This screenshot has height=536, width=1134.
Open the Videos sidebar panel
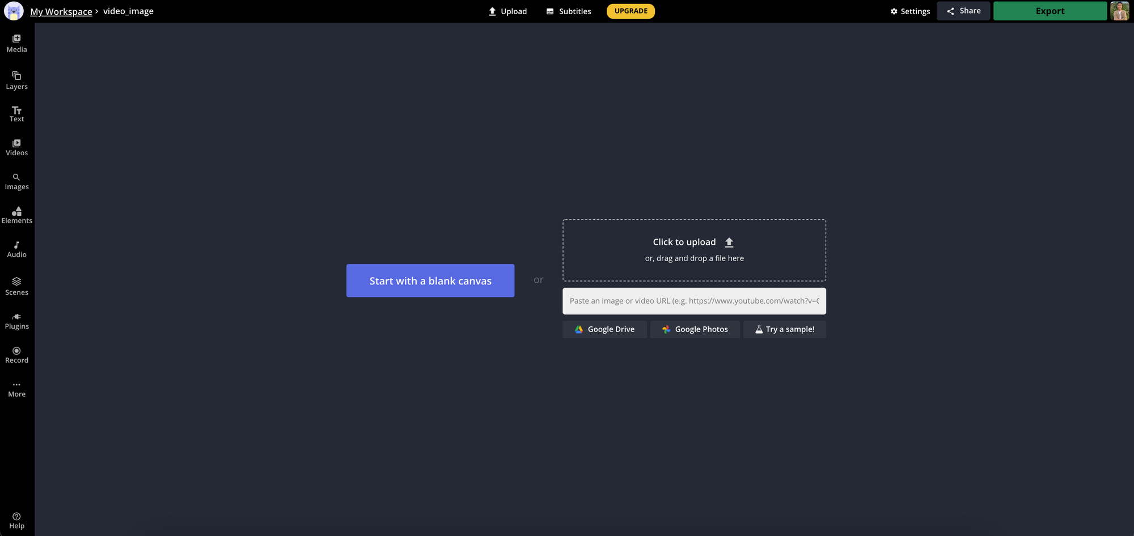[x=16, y=147]
